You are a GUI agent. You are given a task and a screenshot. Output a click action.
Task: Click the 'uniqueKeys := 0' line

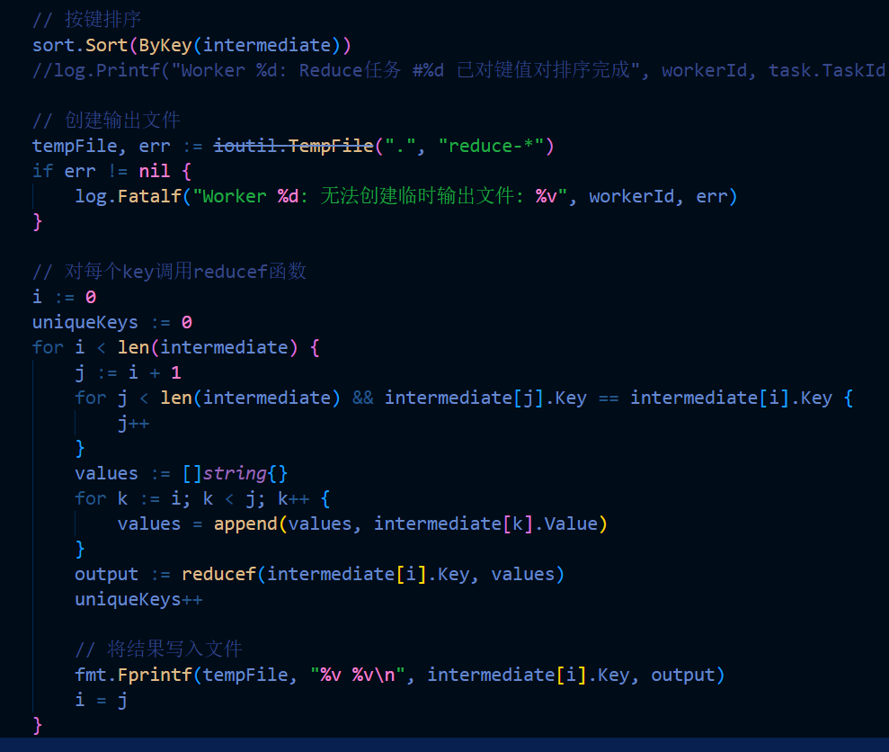pos(112,322)
